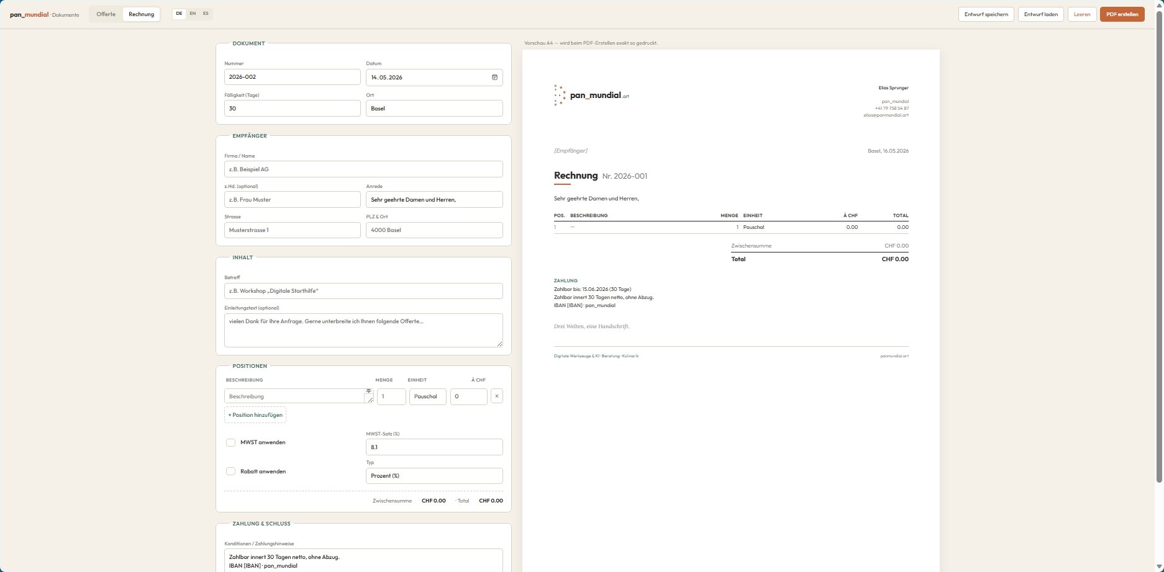Click the dotted pan_mundial logo in the invoice preview
The width and height of the screenshot is (1164, 572).
(x=591, y=96)
